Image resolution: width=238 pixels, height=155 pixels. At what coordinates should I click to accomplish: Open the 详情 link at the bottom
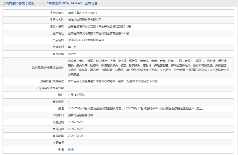71,149
